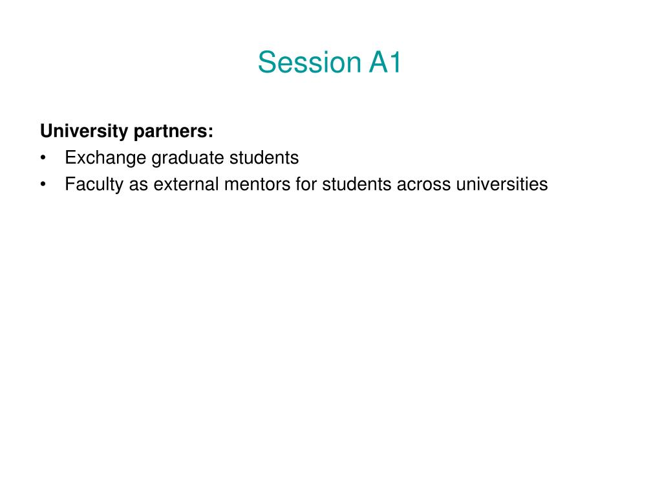Click the word 'students' in second bullet
Image resolution: width=662 pixels, height=497 pixels.
[x=357, y=184]
